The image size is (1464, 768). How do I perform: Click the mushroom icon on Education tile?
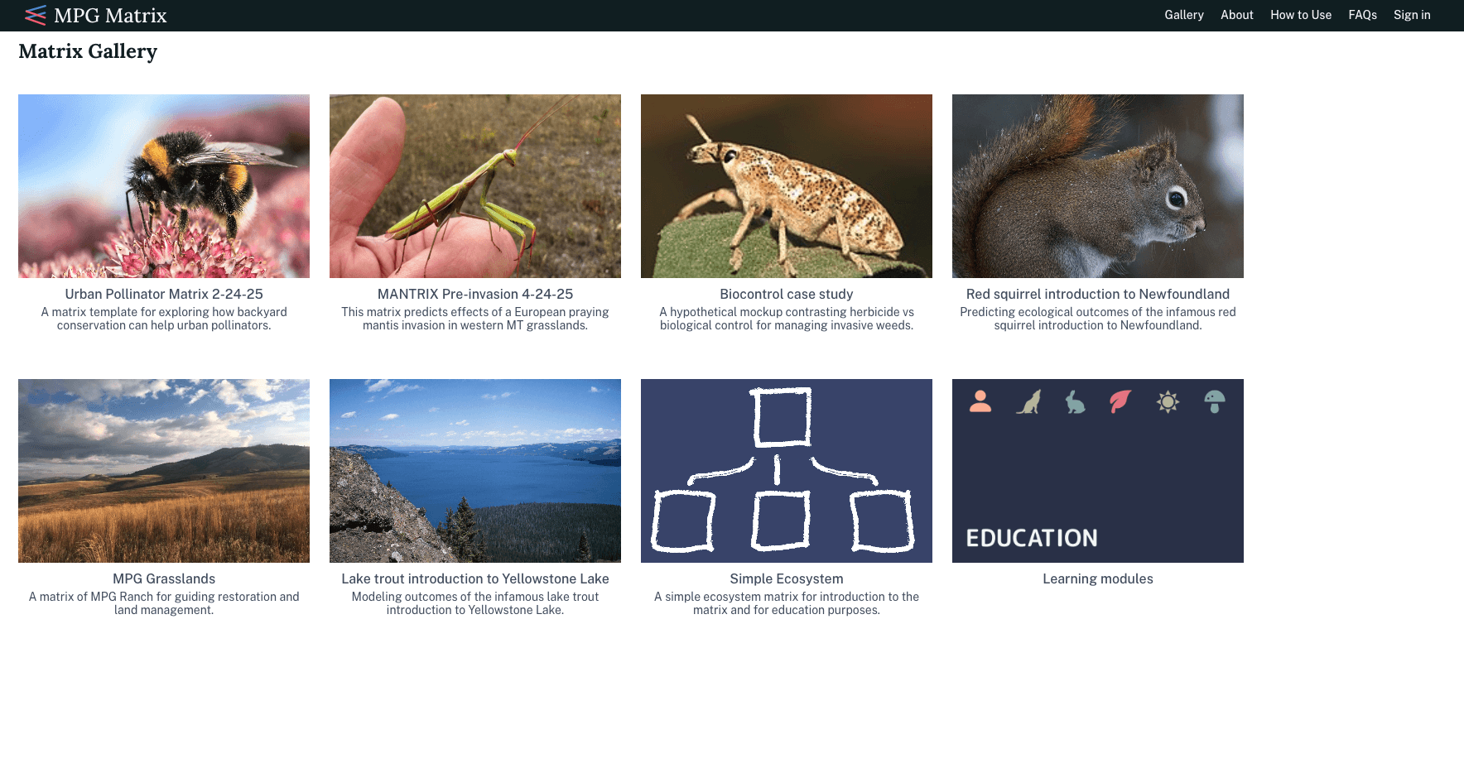click(x=1215, y=401)
